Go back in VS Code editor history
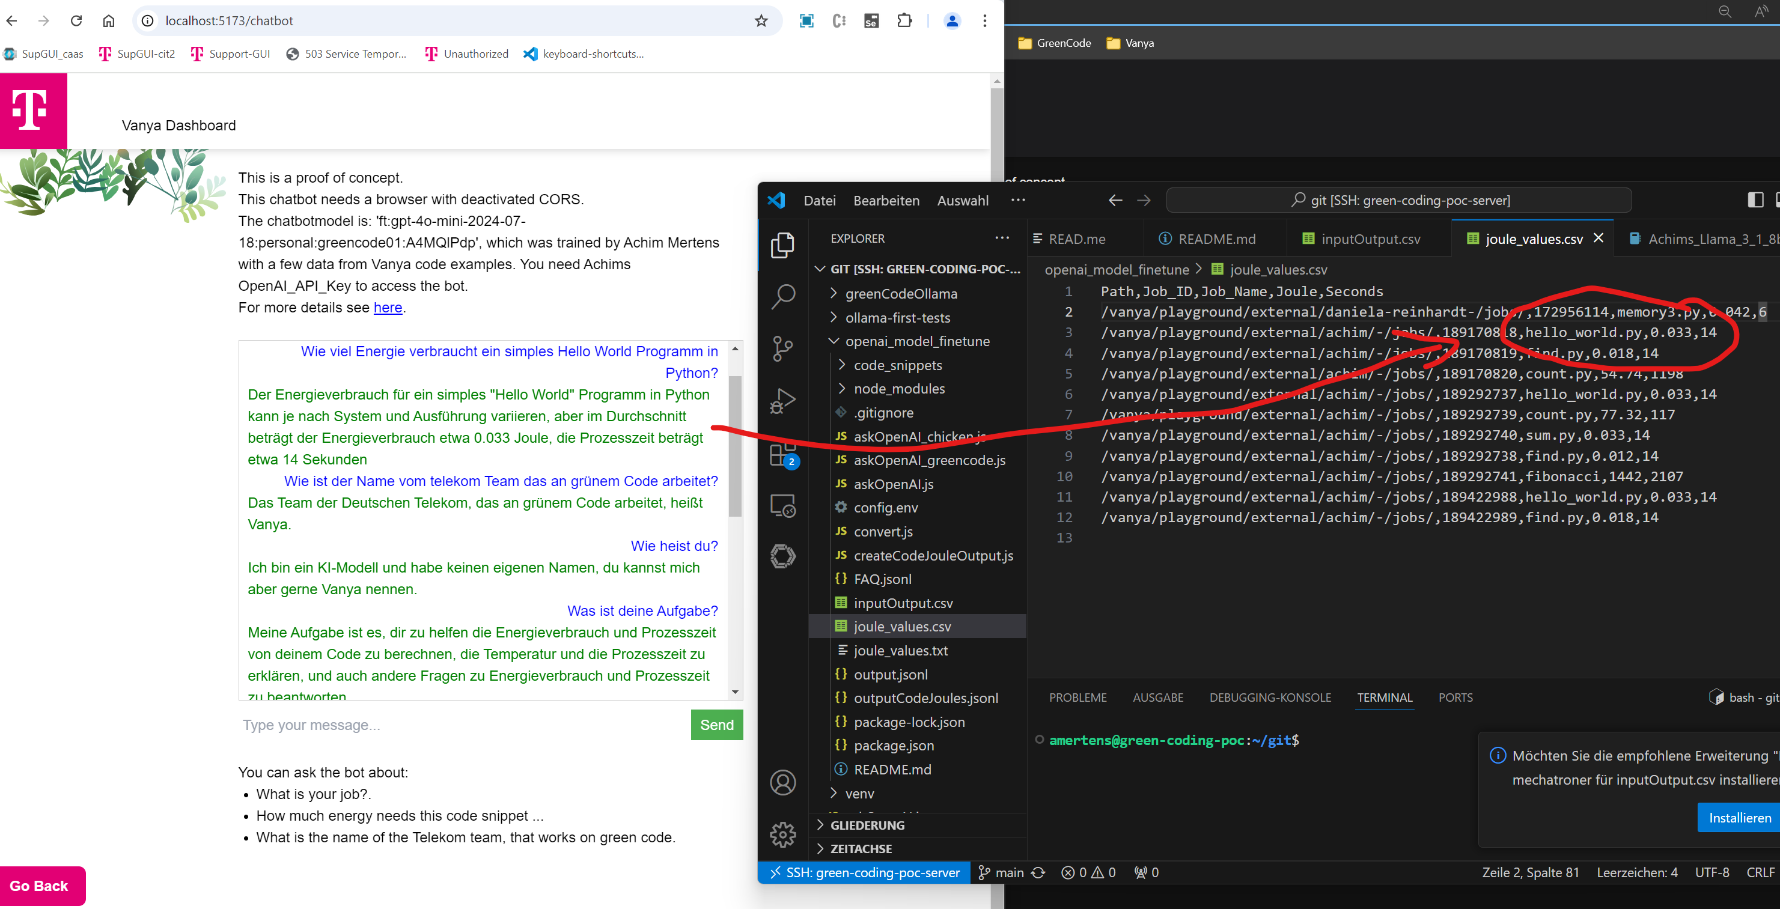Screen dimensions: 1780x909 (1115, 200)
